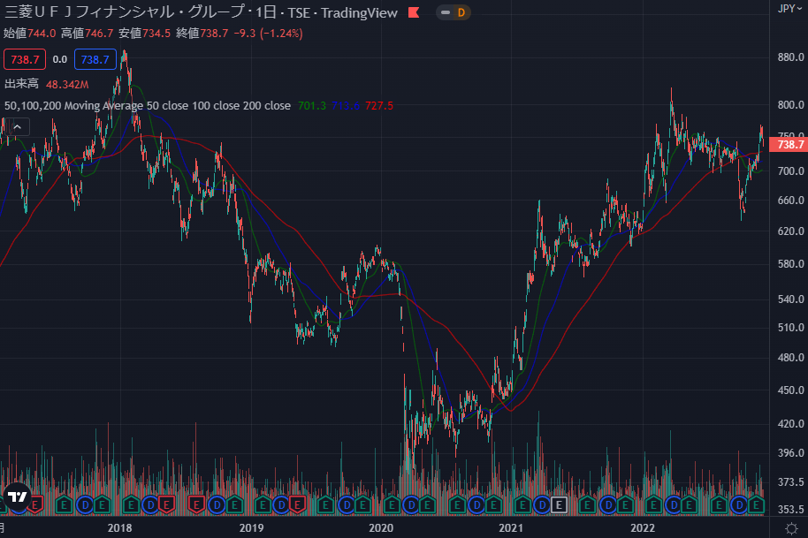Screen dimensions: 808x538
Task: Click the red 738.7 sell price button
Action: pyautogui.click(x=25, y=60)
